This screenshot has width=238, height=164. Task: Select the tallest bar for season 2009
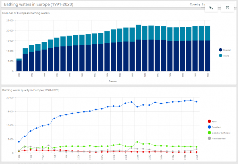(x=138, y=49)
